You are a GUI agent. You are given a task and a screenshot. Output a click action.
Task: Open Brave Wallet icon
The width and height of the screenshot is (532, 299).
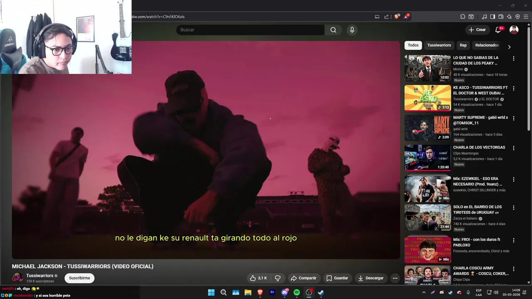[501, 17]
